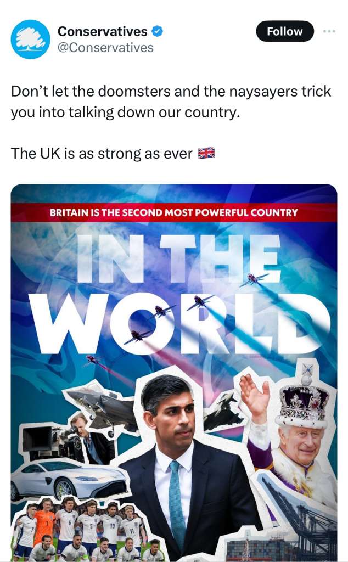The height and width of the screenshot is (562, 348).
Task: Click the Union Jack flag emoji
Action: (x=206, y=153)
